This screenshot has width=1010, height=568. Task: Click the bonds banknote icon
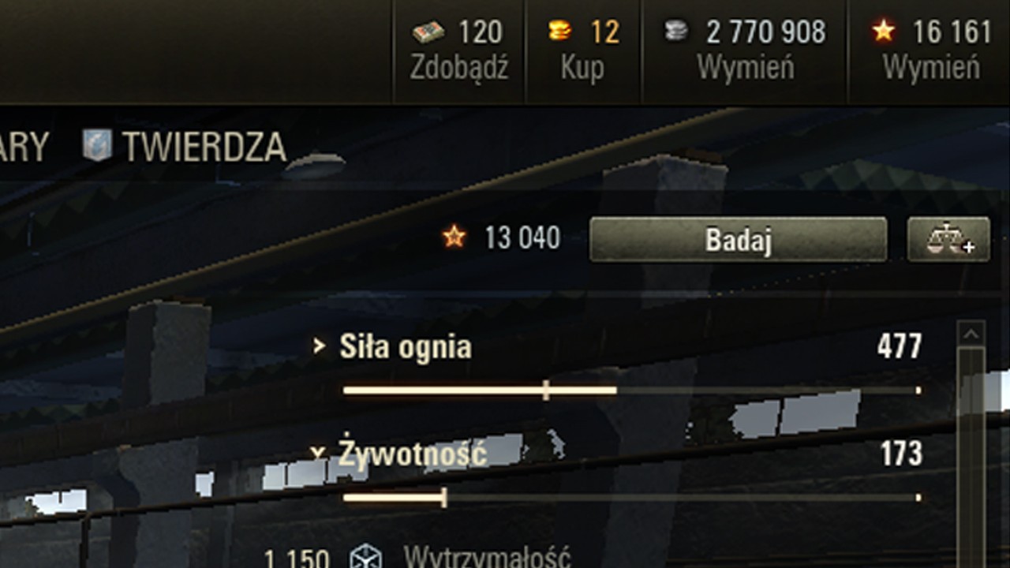(x=428, y=32)
